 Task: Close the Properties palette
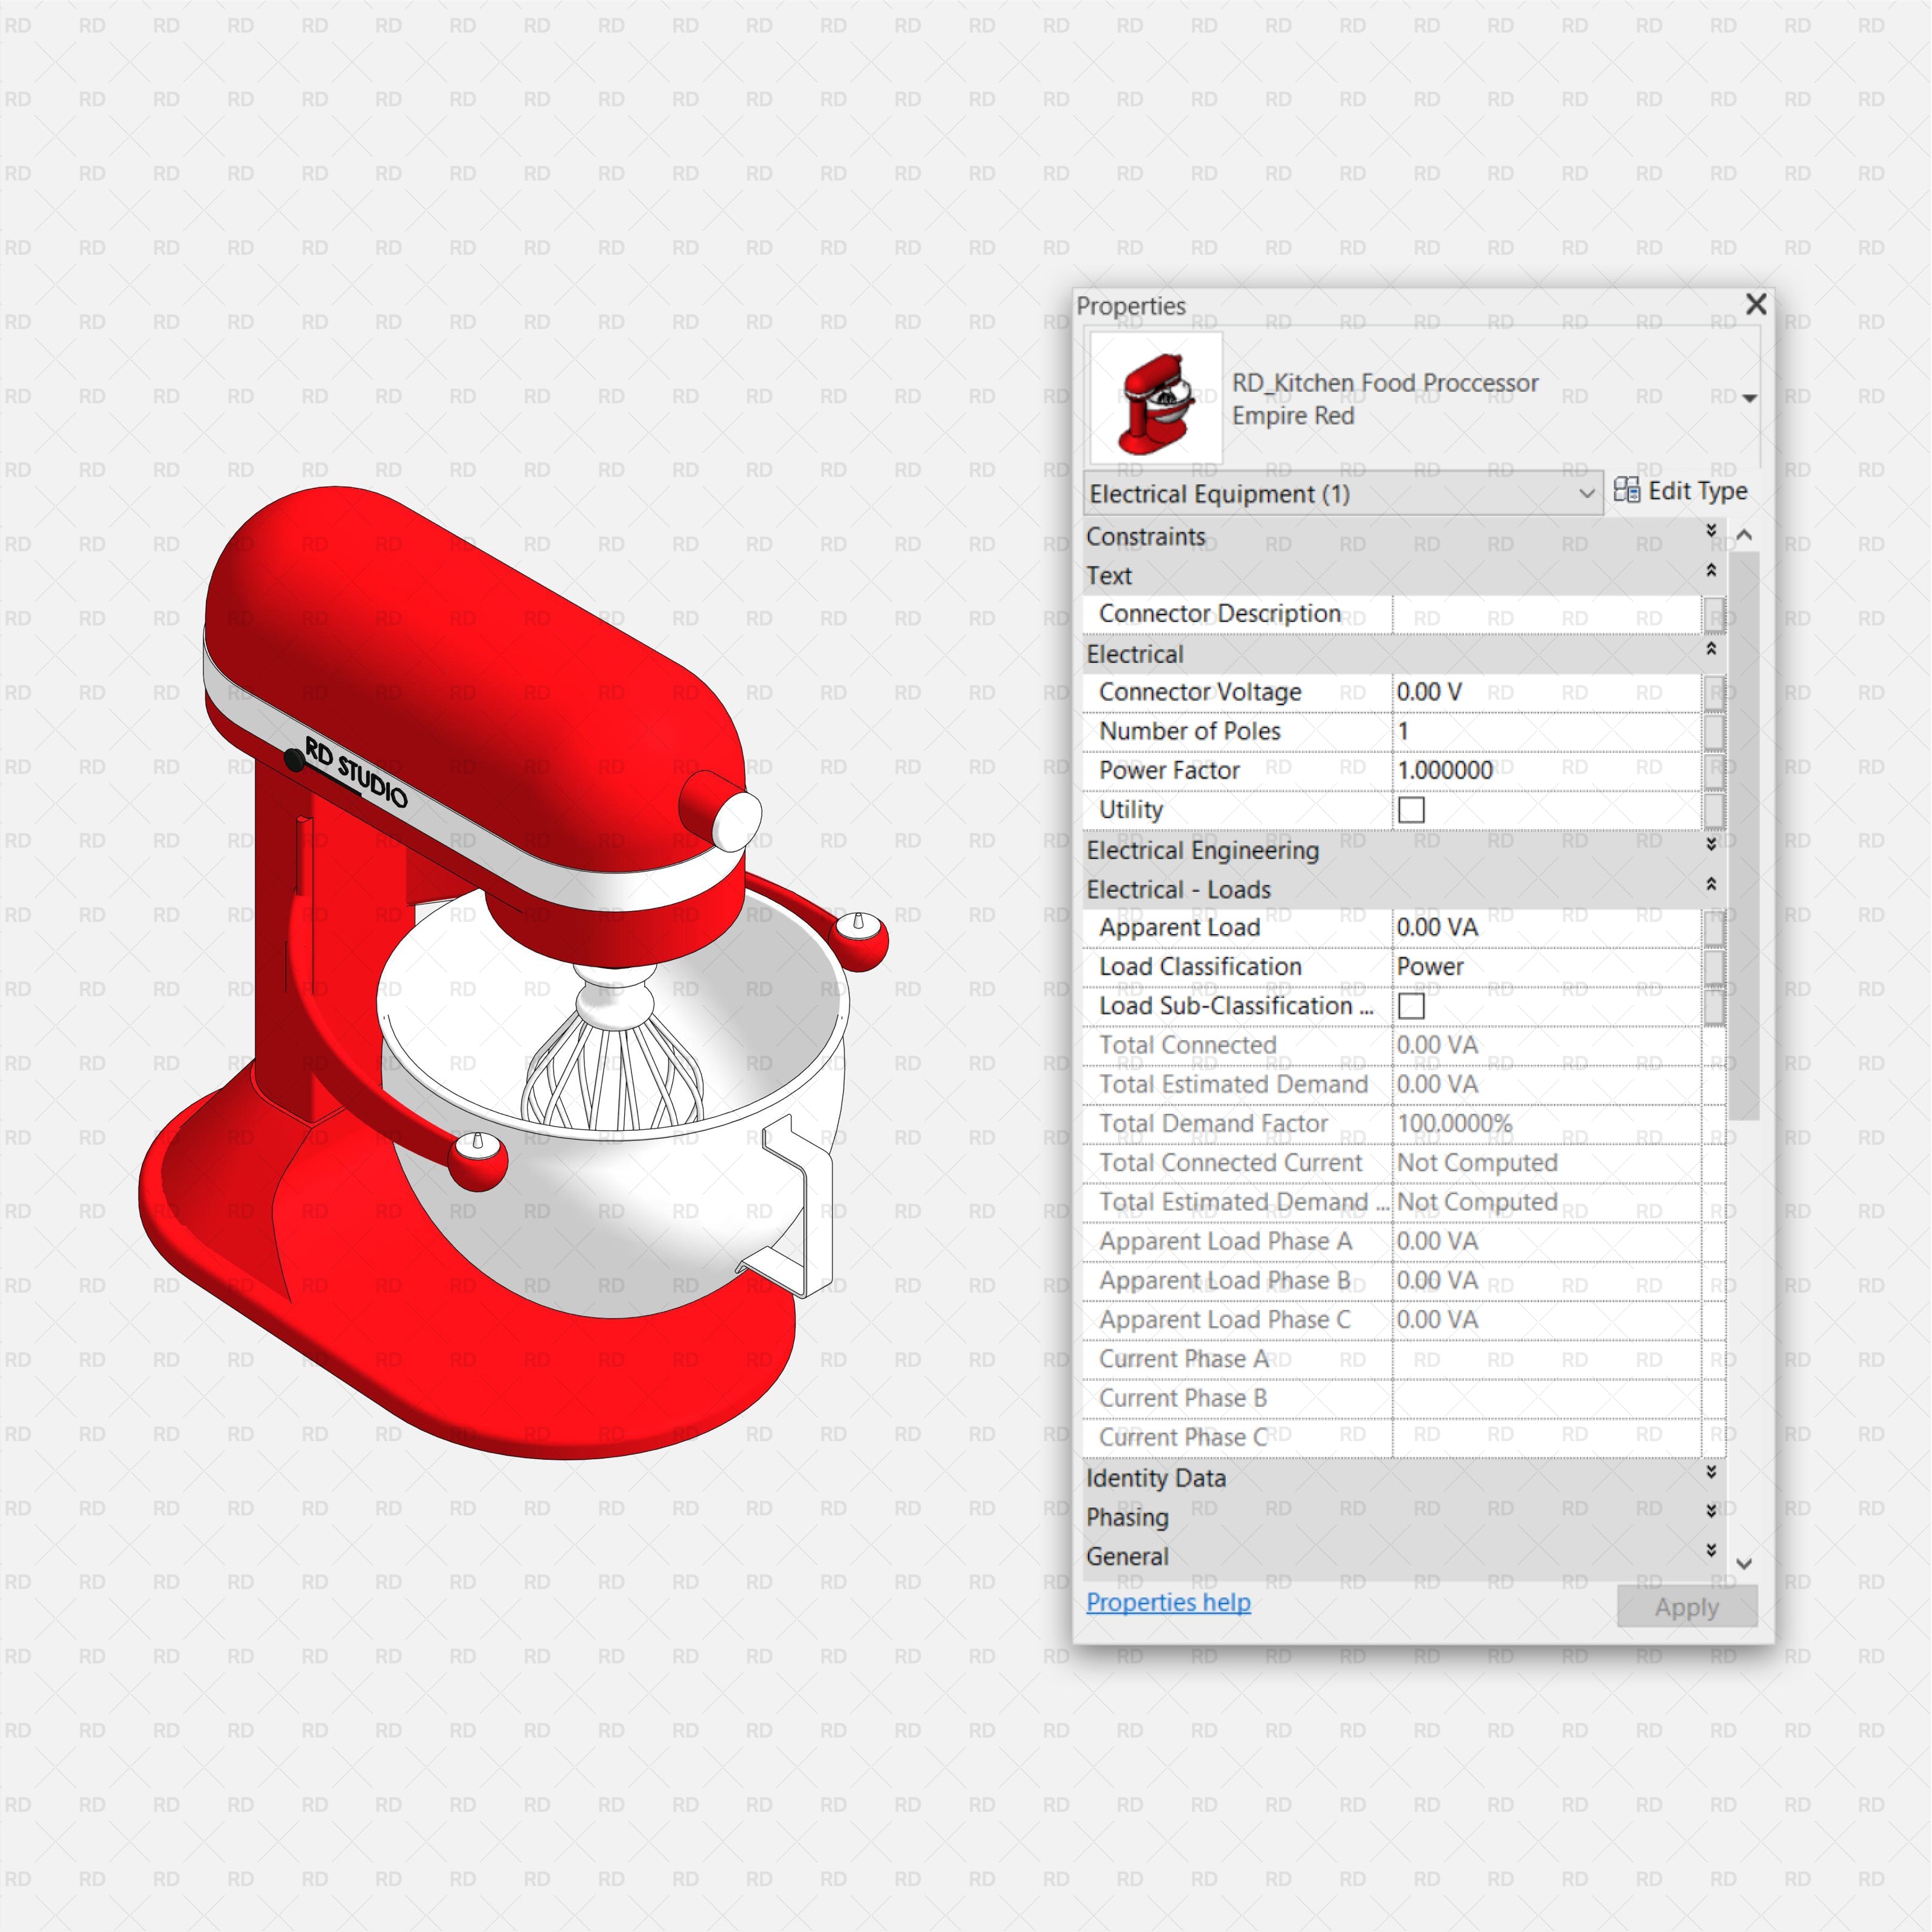click(x=1756, y=305)
